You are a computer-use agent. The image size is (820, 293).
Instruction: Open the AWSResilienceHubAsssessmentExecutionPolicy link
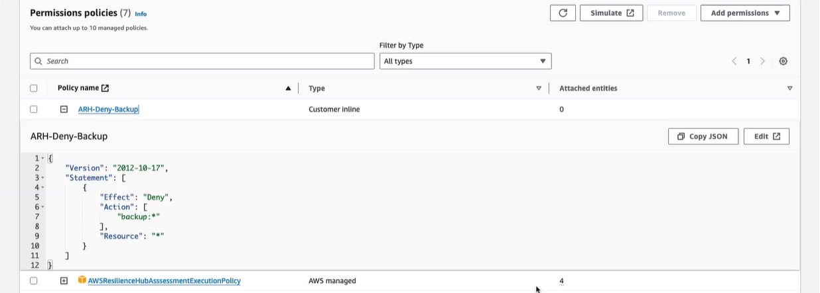click(164, 280)
